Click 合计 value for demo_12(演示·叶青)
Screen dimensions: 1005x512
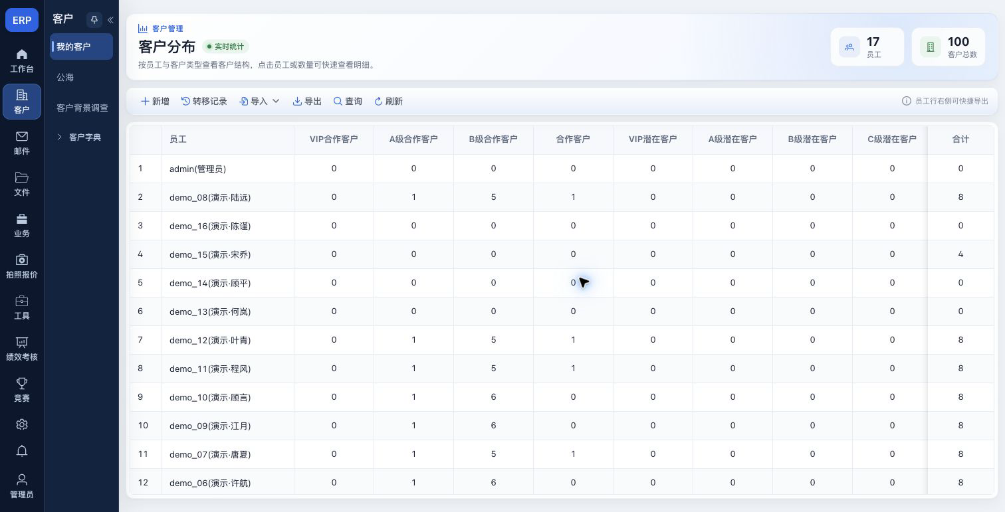960,340
